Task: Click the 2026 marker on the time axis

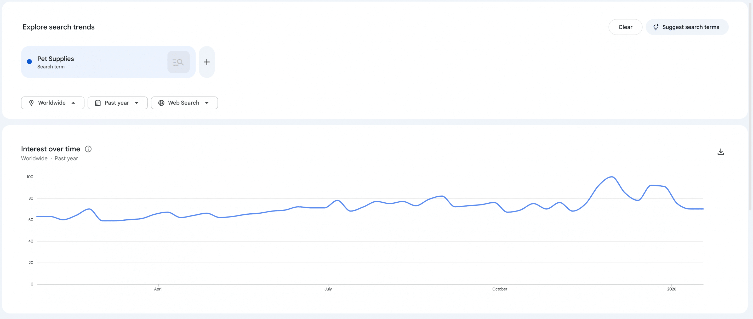Action: coord(671,289)
